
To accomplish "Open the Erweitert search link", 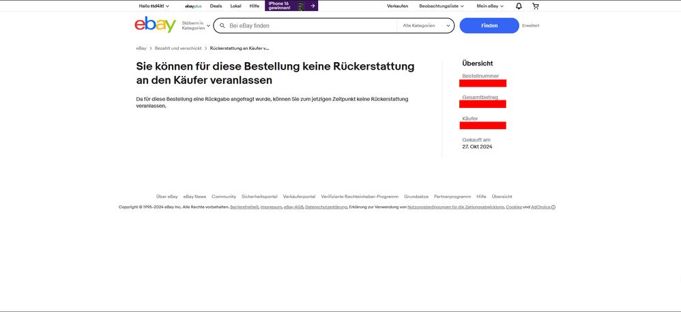I will [x=530, y=26].
